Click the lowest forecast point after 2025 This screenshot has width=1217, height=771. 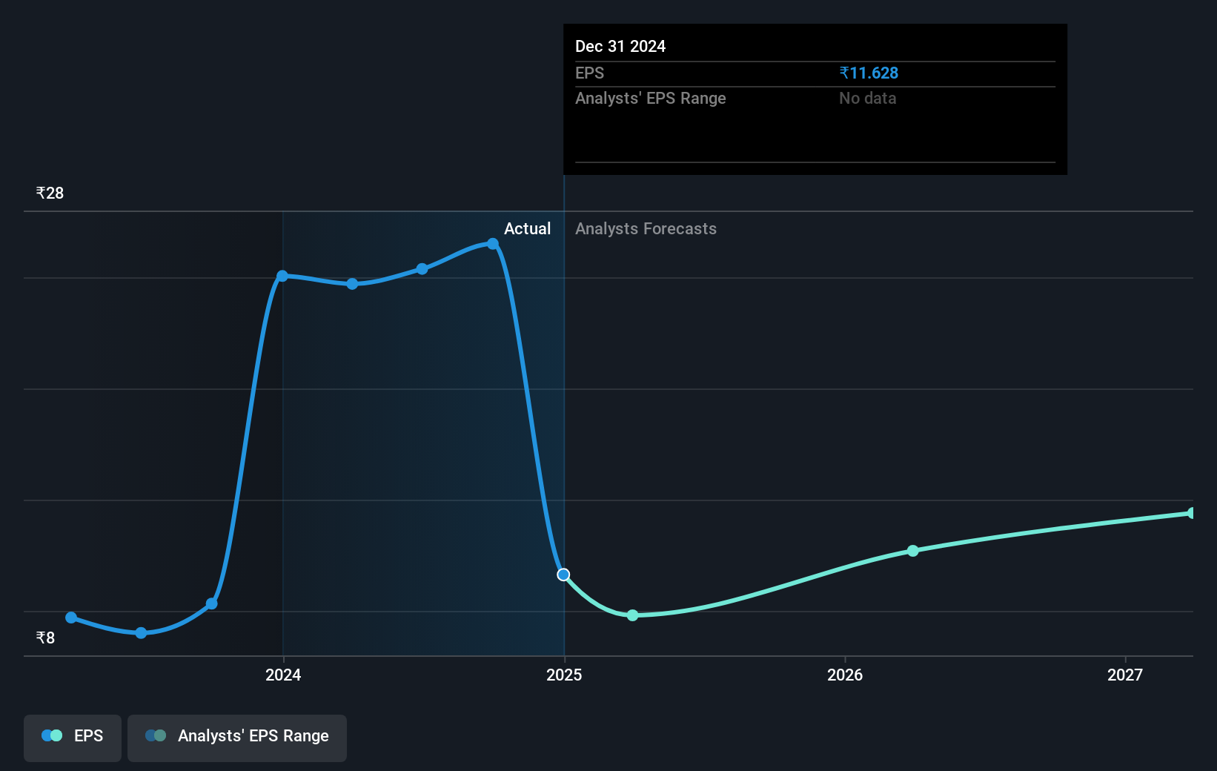point(632,615)
